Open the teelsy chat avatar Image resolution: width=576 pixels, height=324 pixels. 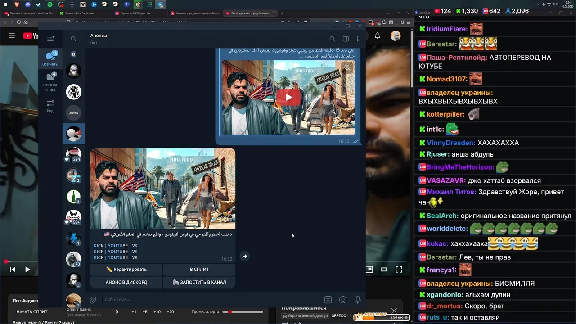point(73,112)
